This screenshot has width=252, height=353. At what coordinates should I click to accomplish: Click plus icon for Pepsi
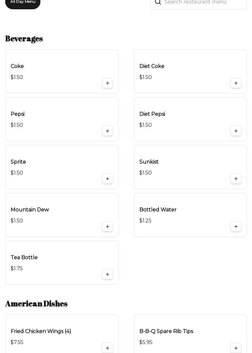108,131
